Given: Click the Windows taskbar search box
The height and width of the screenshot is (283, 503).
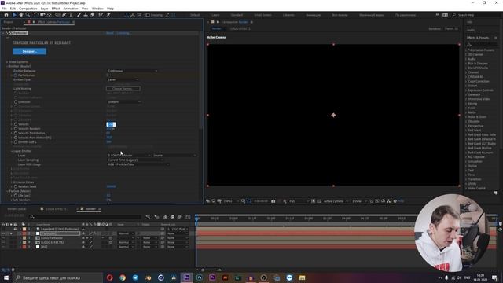Looking at the screenshot, I should [x=57, y=277].
